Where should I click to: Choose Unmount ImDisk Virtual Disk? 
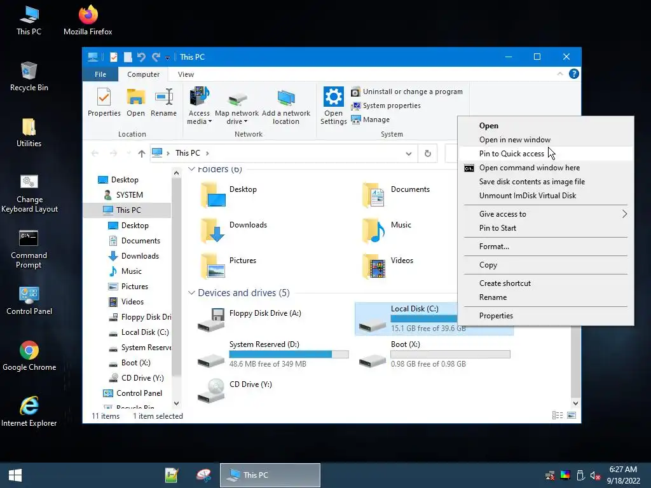click(x=545, y=196)
